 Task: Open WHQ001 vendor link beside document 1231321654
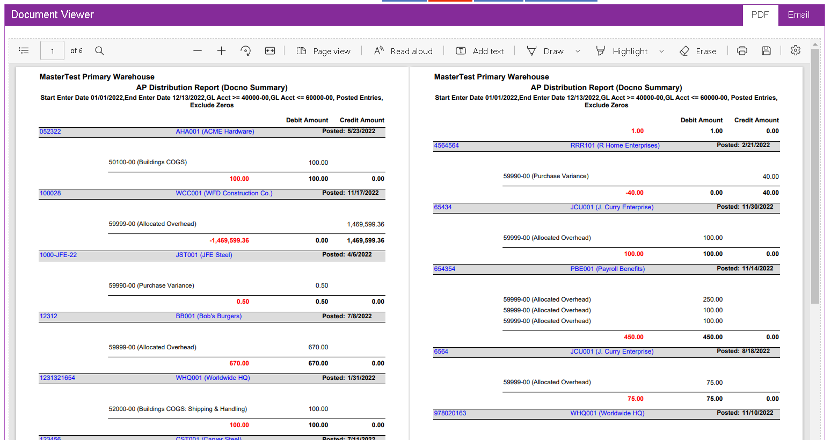coord(213,378)
